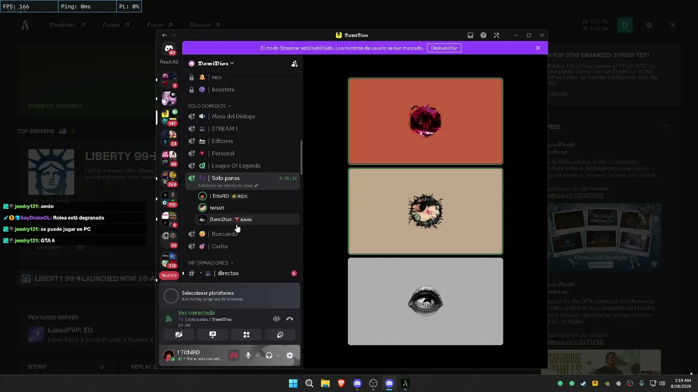The width and height of the screenshot is (698, 392).
Task: Join the Corito voice channel
Action: 243,246
